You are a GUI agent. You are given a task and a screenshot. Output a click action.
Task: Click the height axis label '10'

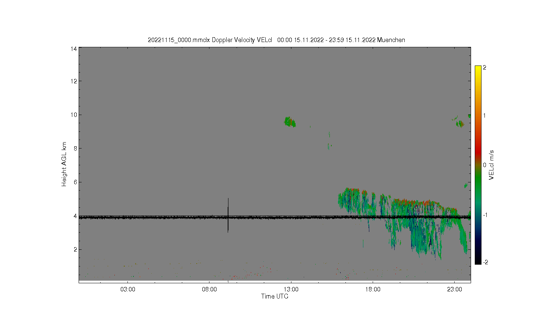point(74,115)
